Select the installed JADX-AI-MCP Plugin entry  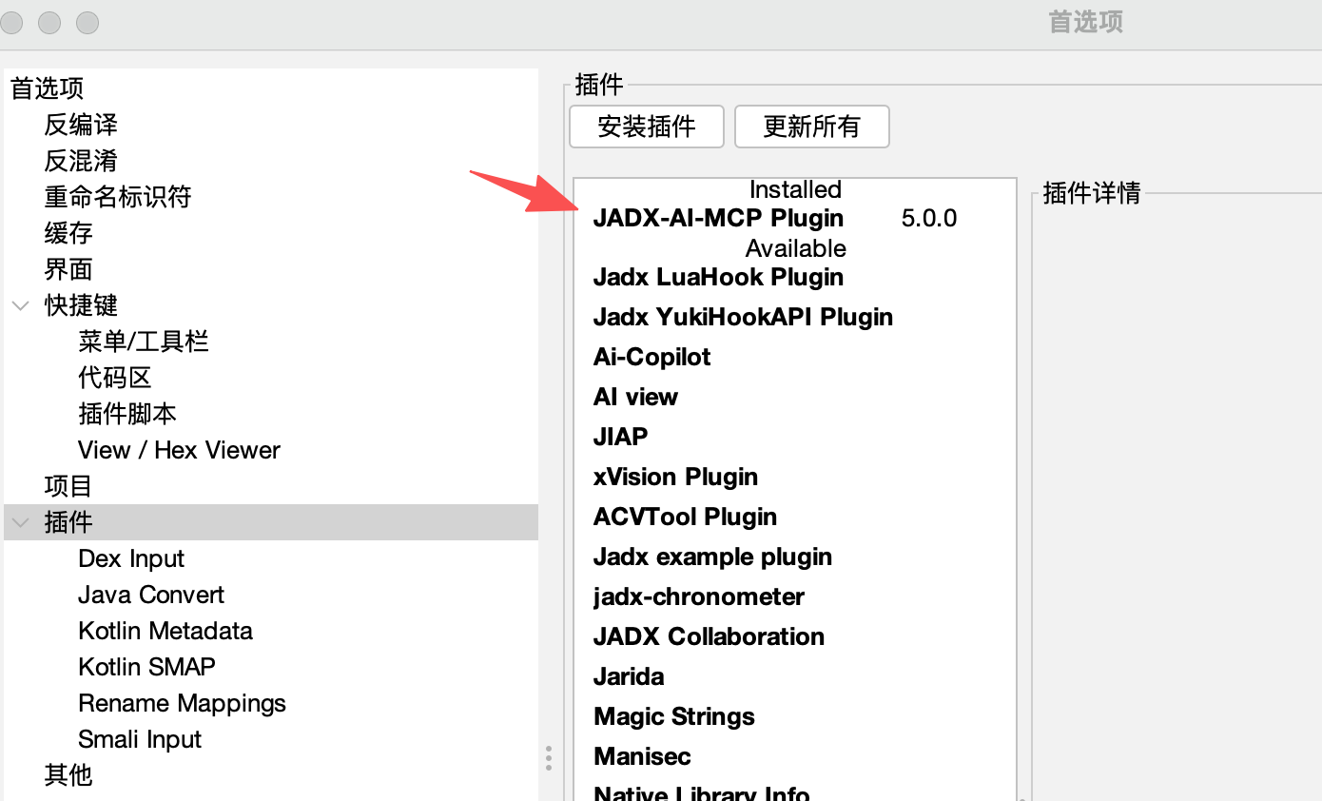[x=718, y=219]
